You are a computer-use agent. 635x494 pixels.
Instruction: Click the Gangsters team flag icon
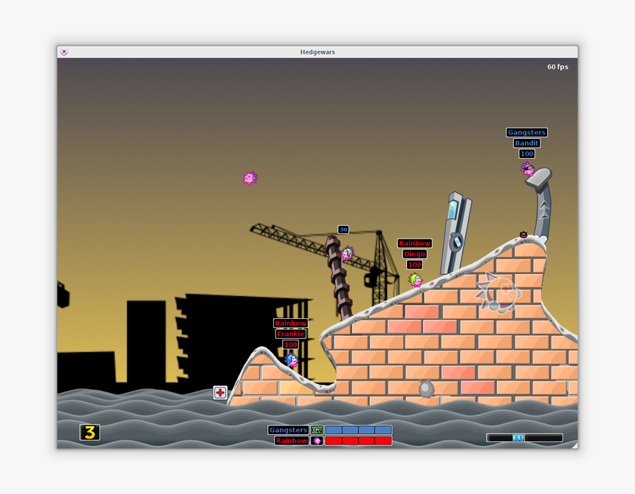click(x=317, y=430)
